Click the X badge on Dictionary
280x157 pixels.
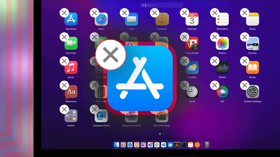pos(64,85)
